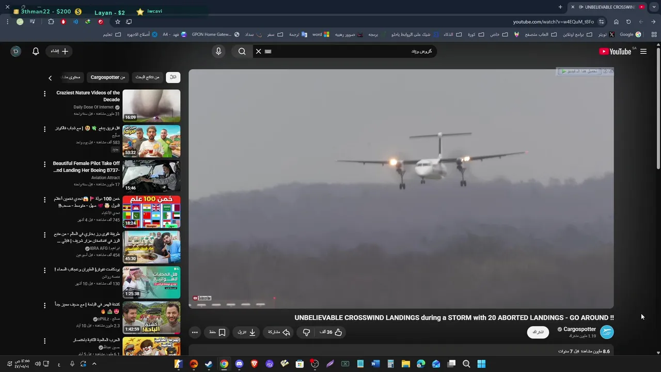Screen dimensions: 661x372
Task: Click 'Daily Dose Of Internet' channel name
Action: coord(93,107)
